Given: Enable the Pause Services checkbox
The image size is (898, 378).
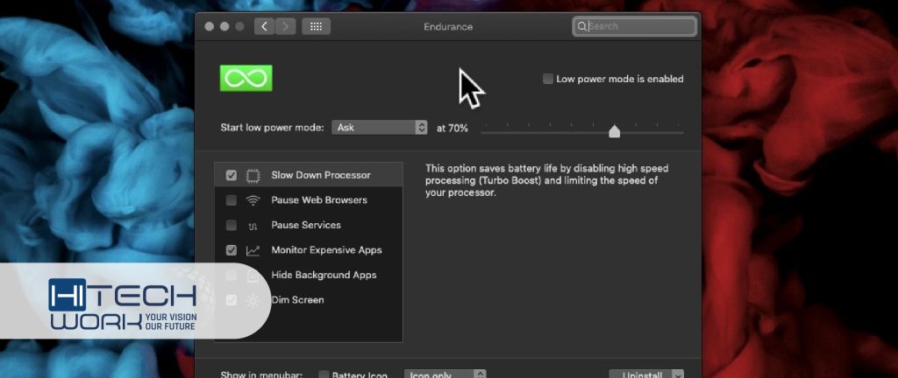Looking at the screenshot, I should pos(232,226).
